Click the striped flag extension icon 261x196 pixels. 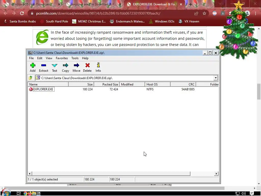pyautogui.click(x=215, y=13)
